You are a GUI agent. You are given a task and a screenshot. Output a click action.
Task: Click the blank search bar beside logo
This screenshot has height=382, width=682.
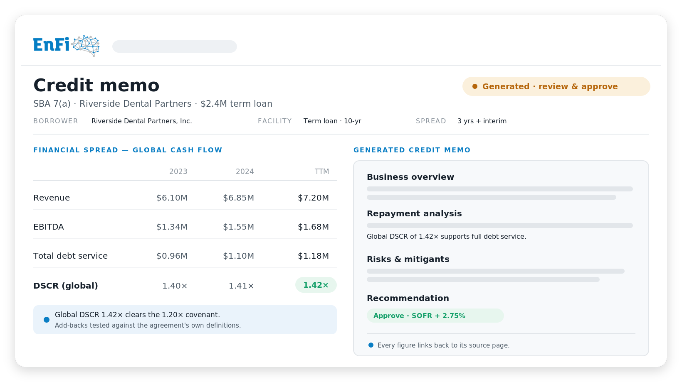tap(175, 47)
